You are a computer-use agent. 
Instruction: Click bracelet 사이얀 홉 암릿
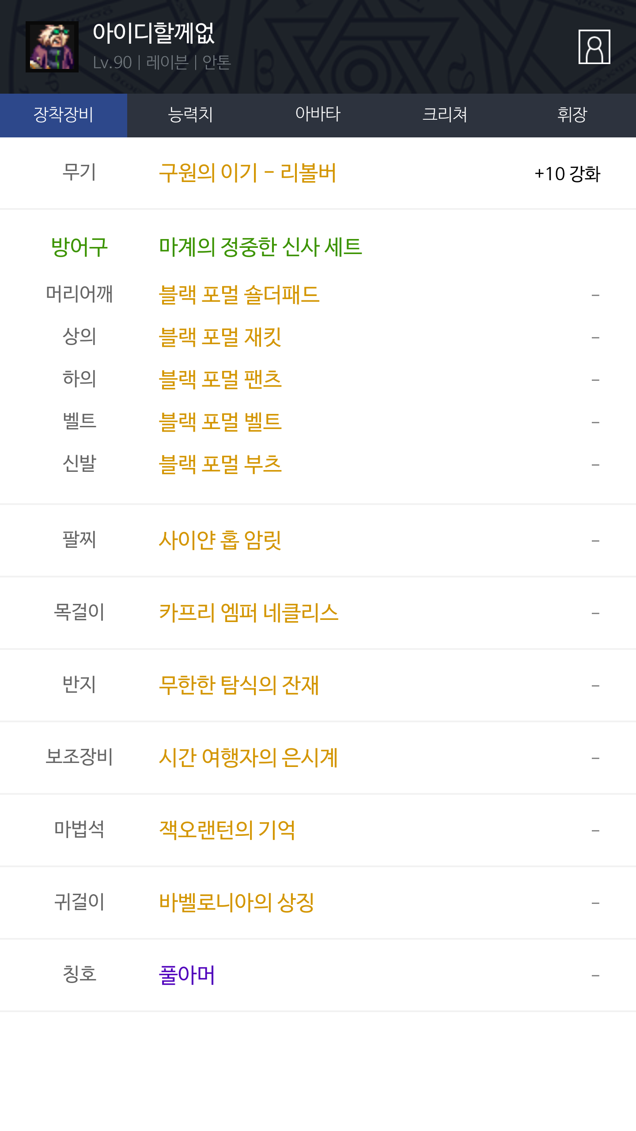pyautogui.click(x=220, y=540)
